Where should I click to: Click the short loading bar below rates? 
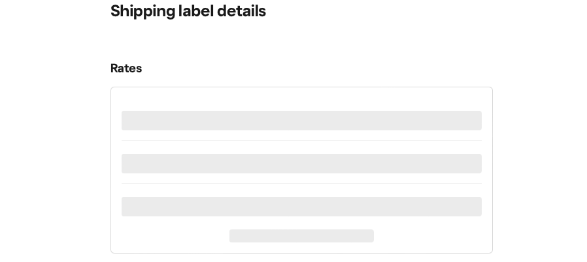tap(301, 236)
